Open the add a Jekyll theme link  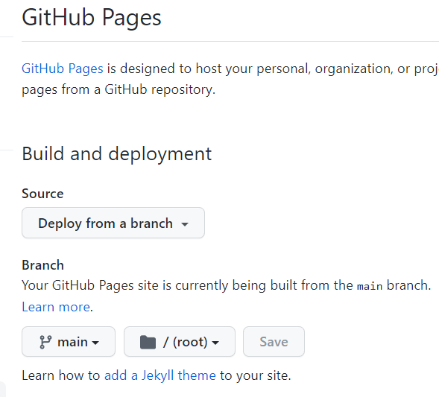pos(160,375)
